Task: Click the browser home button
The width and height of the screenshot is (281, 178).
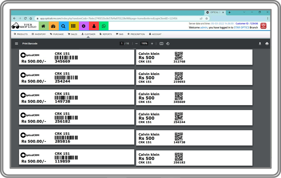Action: (x=31, y=18)
